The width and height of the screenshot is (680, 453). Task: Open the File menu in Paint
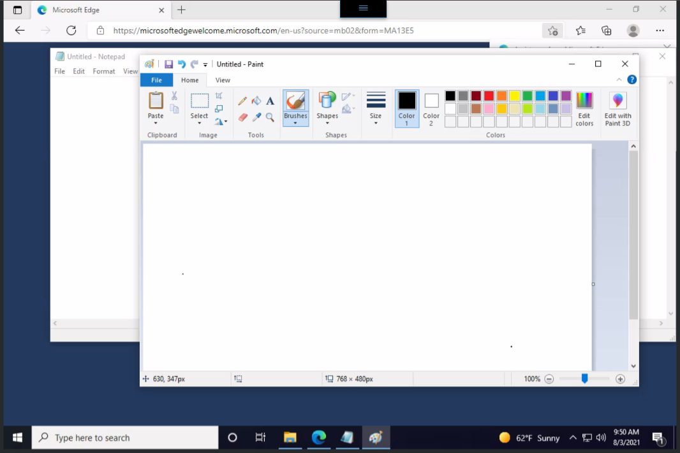click(156, 80)
